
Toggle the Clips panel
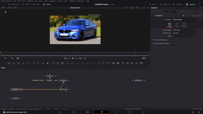coord(36,4)
